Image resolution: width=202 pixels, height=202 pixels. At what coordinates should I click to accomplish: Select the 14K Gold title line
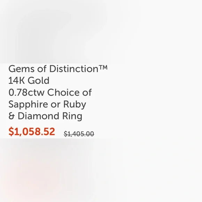click(29, 80)
